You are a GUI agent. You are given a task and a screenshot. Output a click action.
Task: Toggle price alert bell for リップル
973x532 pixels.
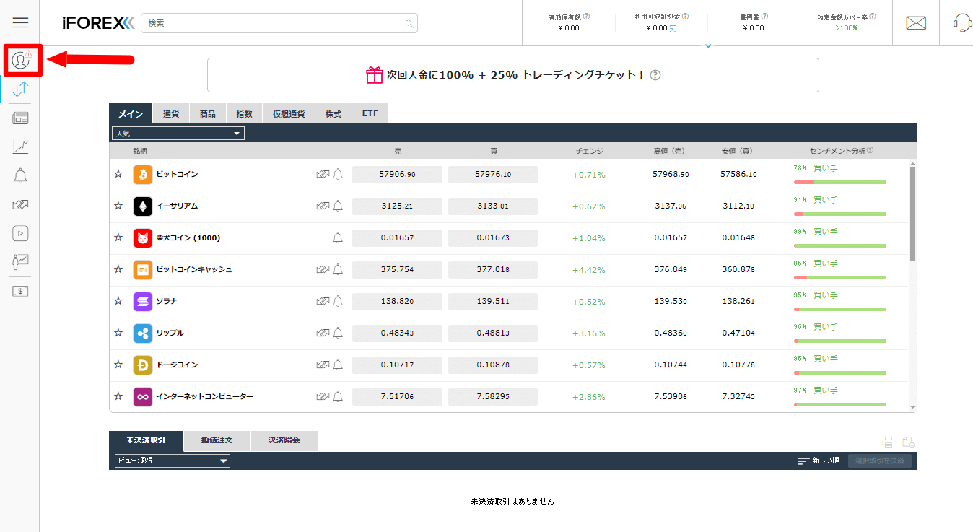[x=338, y=333]
